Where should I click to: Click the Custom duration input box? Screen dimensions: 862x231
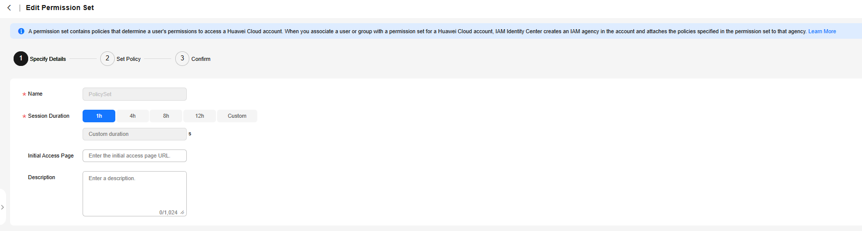[134, 134]
